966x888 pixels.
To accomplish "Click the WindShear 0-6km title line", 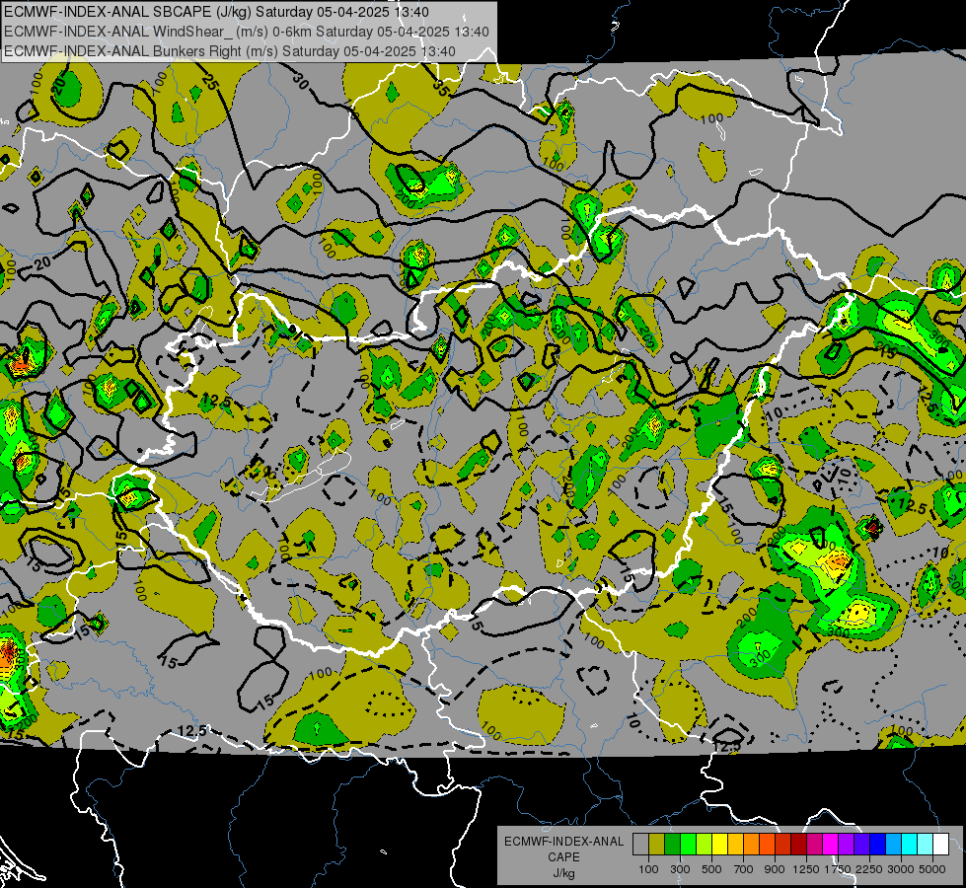I will click(x=247, y=32).
